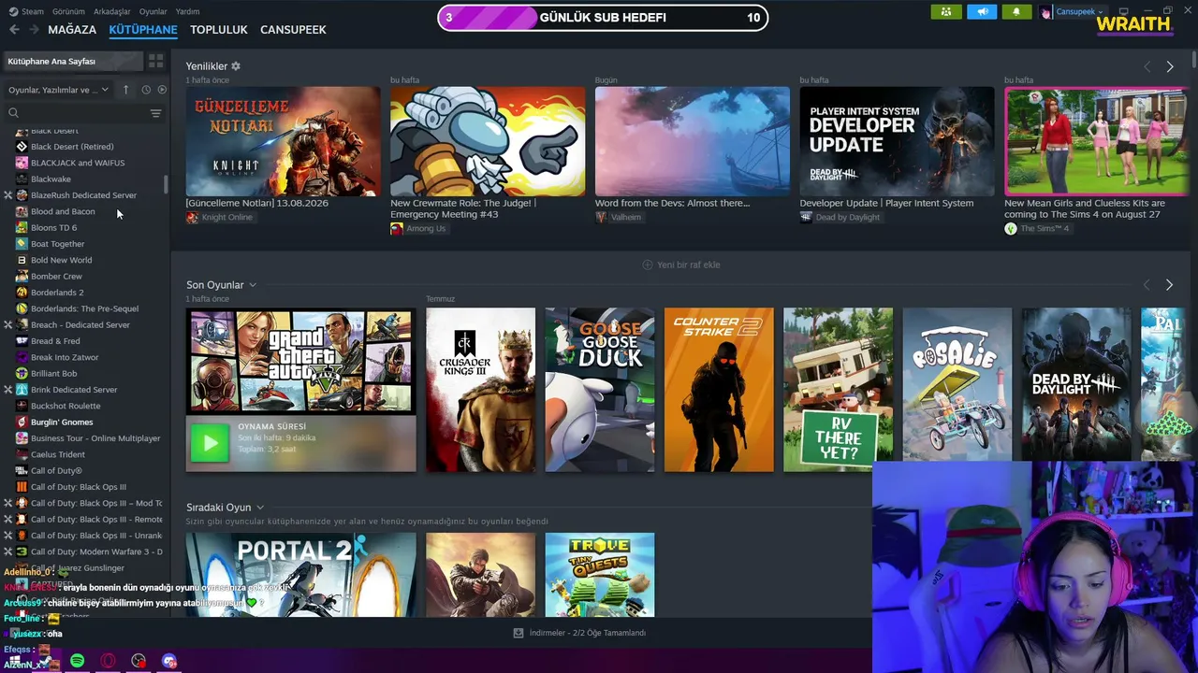Select Portal 2 in Sıradaki Oyun shelf
This screenshot has height=673, width=1198.
pyautogui.click(x=300, y=575)
